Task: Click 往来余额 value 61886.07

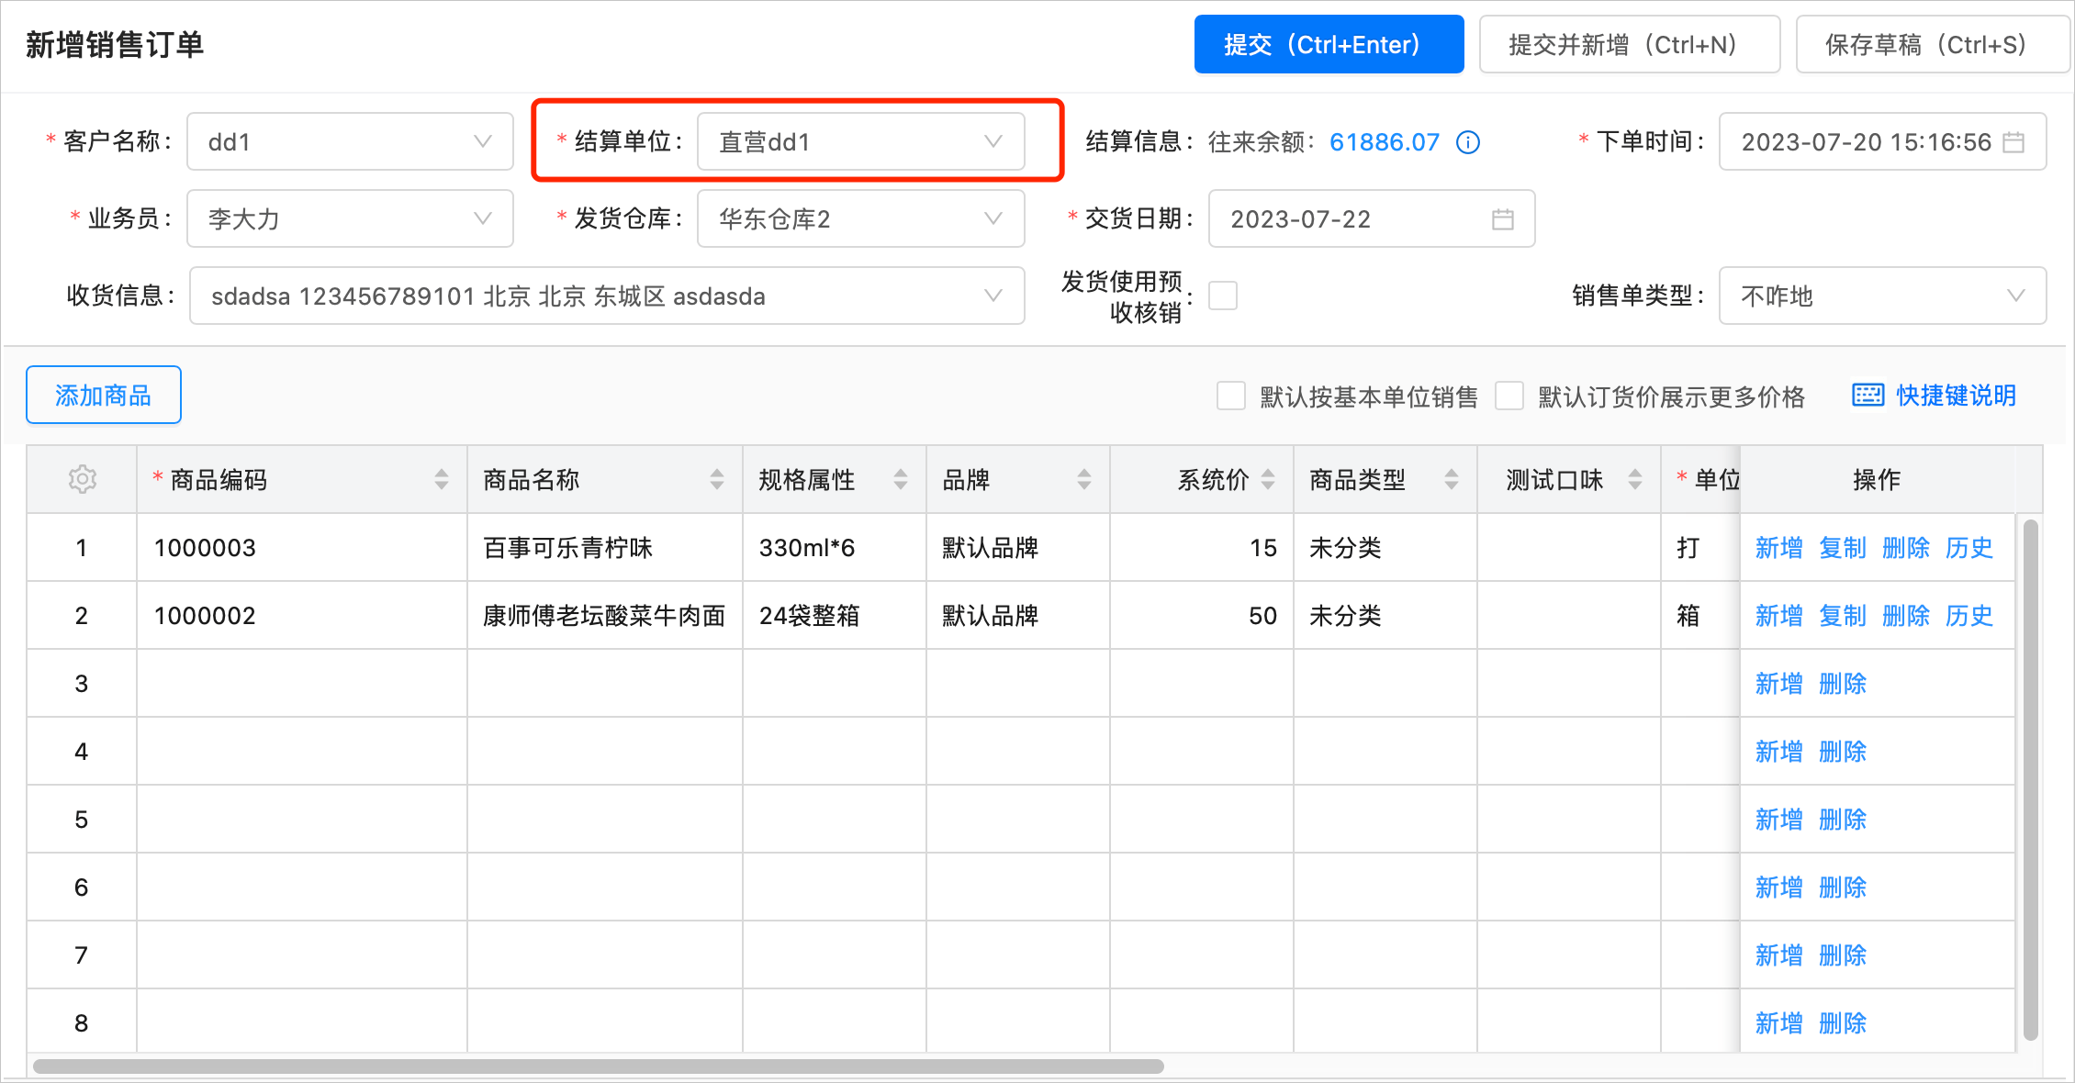Action: tap(1385, 142)
